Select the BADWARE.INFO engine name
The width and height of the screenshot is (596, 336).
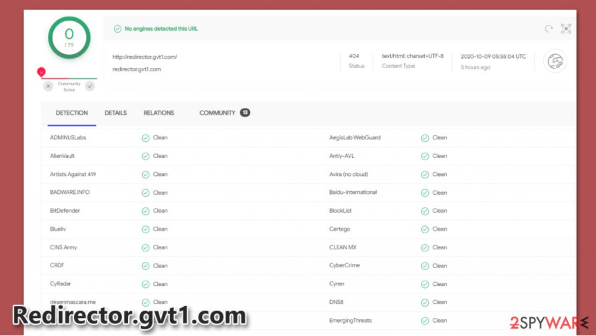70,192
